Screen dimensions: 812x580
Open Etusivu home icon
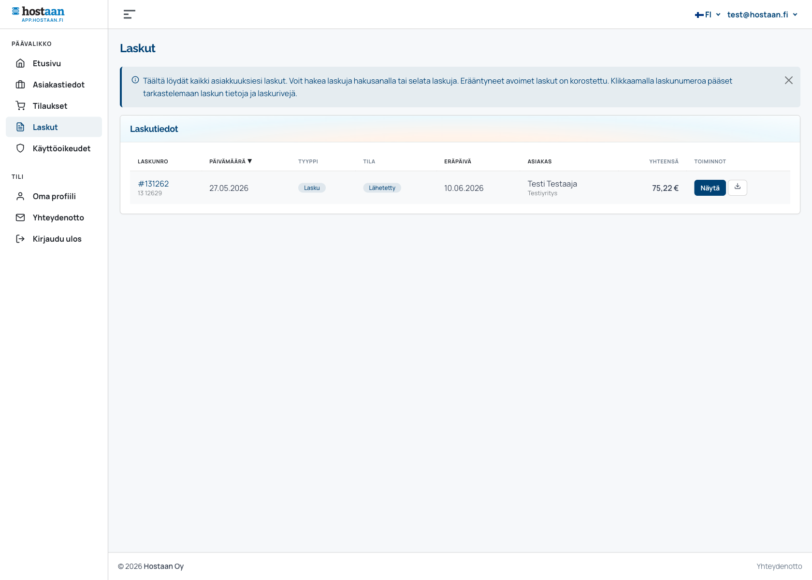click(20, 63)
